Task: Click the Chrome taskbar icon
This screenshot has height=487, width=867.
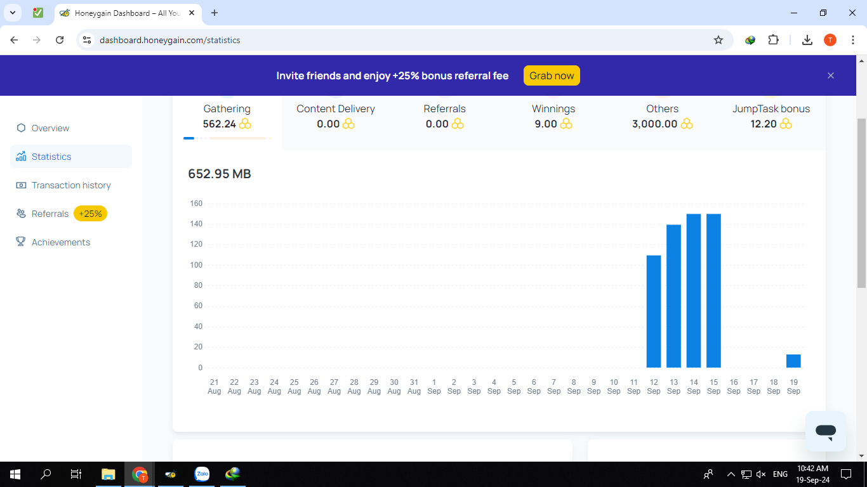Action: pos(140,474)
